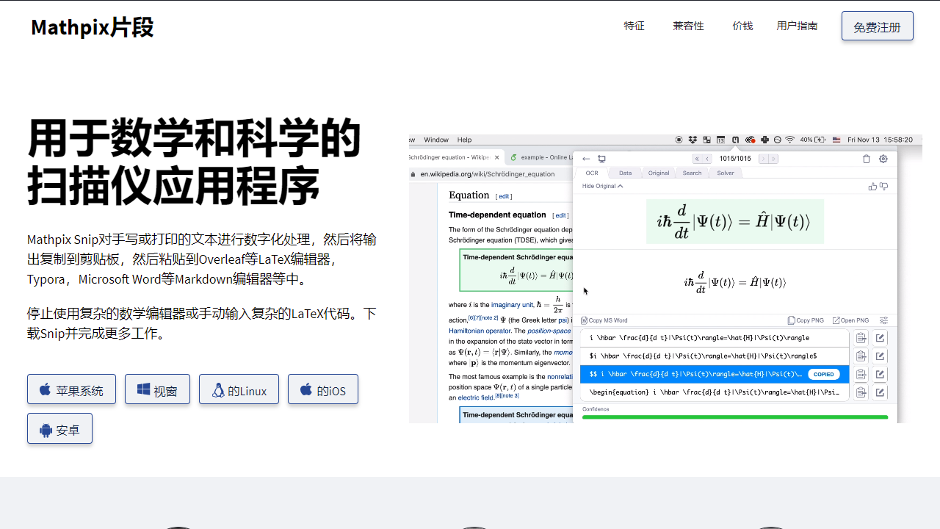Click the 免费注册 signup button
This screenshot has width=940, height=529.
click(x=877, y=25)
